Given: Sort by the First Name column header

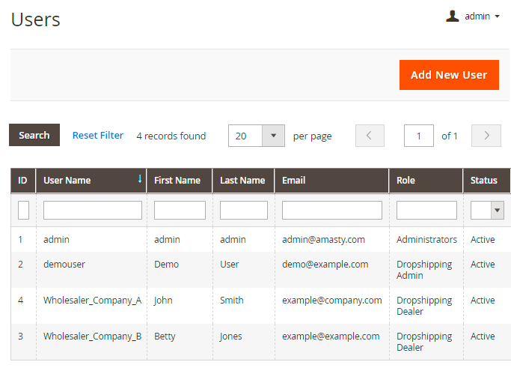Looking at the screenshot, I should (179, 181).
